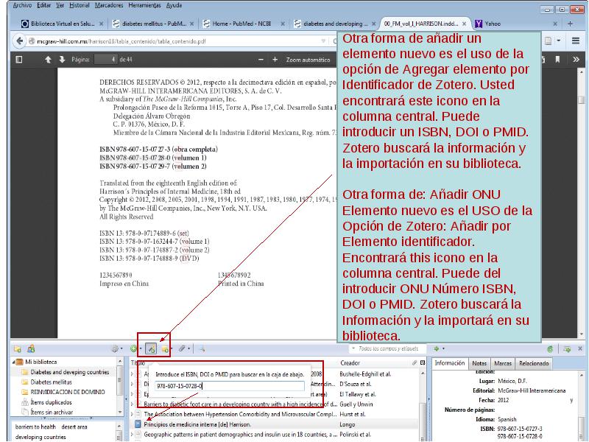The image size is (589, 442).
Task: Open the Herramientas menu
Action: pyautogui.click(x=144, y=5)
